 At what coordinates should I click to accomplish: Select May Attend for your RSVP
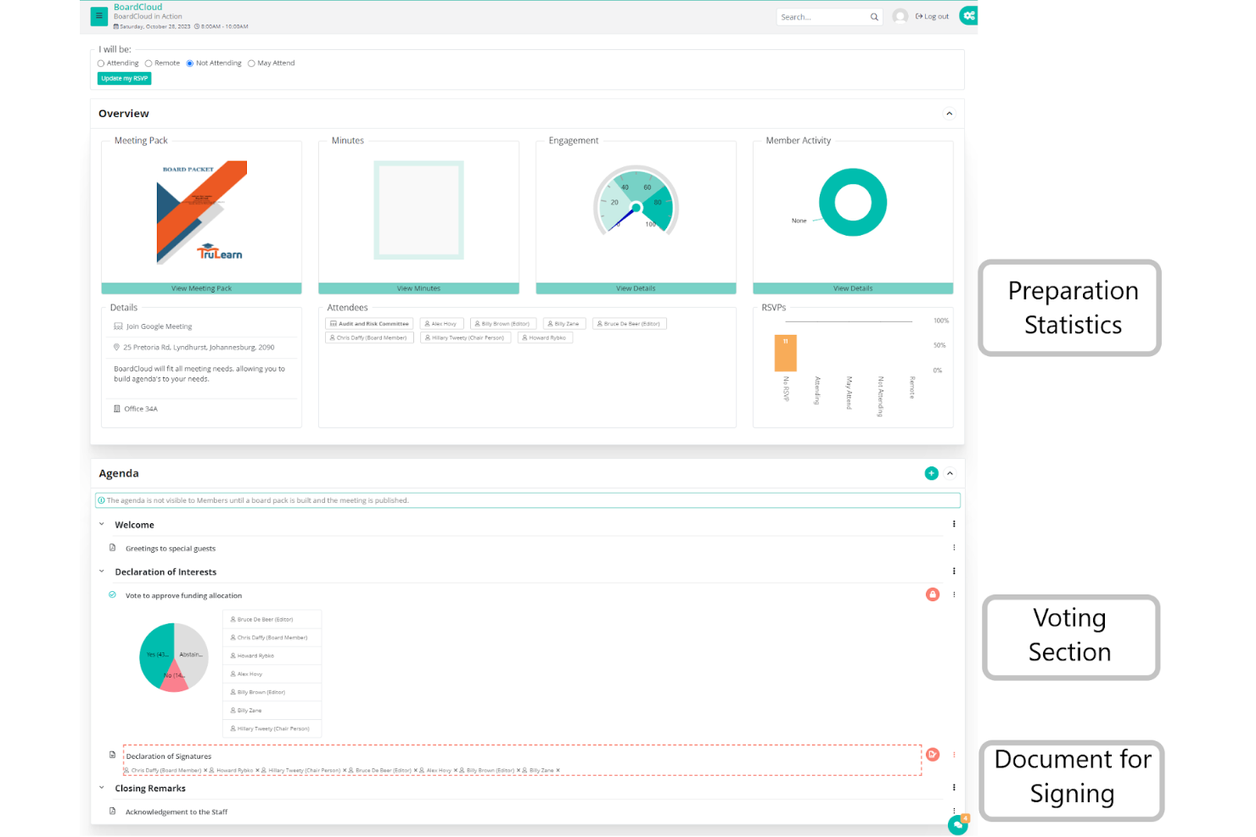pos(251,63)
